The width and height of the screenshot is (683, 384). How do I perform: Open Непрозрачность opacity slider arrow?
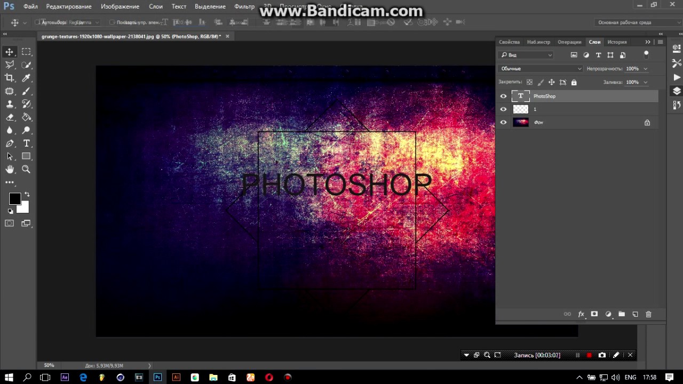pyautogui.click(x=645, y=69)
